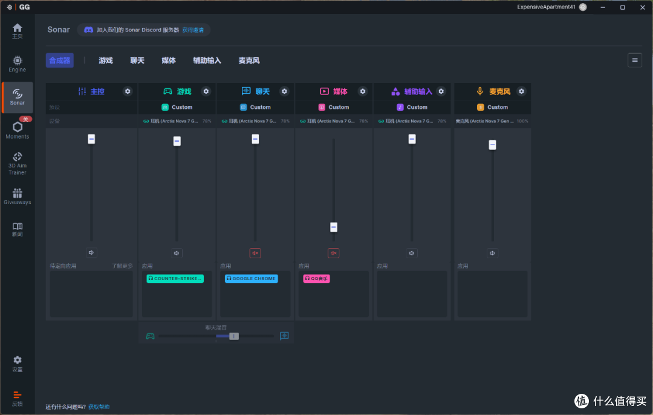This screenshot has height=415, width=653.
Task: Open Media channel settings gear
Action: pos(362,91)
